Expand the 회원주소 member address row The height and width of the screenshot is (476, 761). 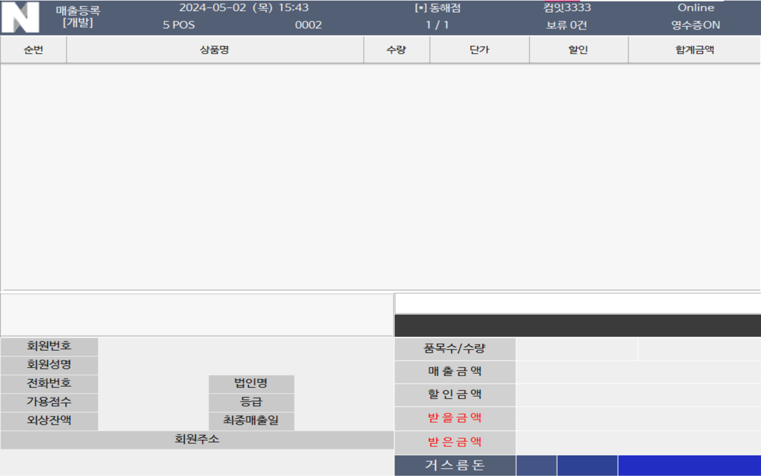[197, 438]
